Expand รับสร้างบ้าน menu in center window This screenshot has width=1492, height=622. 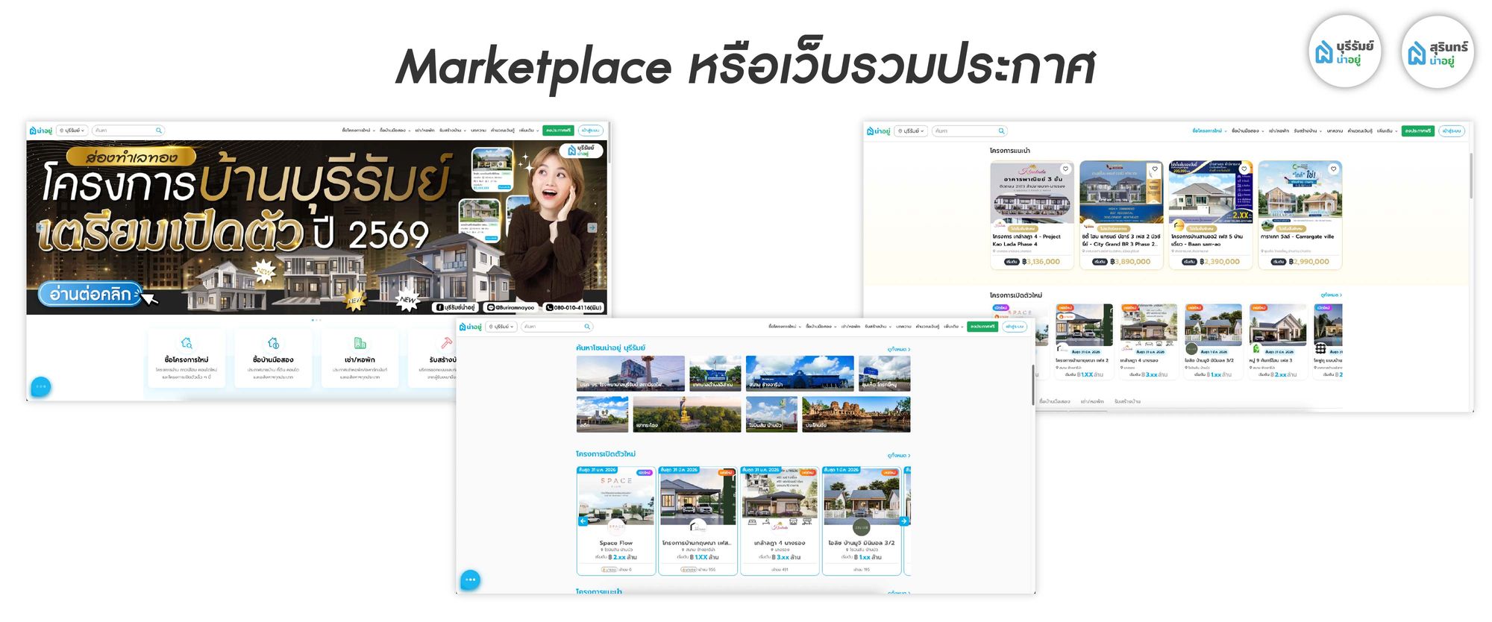point(878,327)
